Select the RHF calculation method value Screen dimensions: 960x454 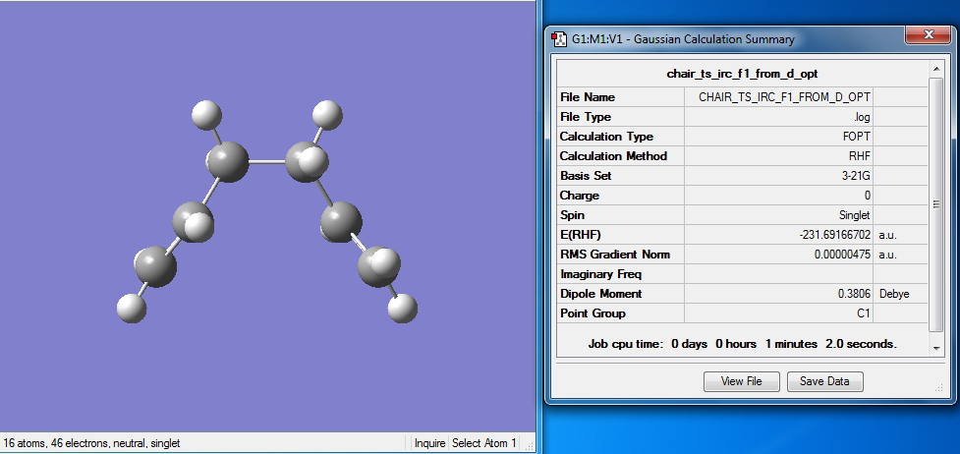pos(860,156)
